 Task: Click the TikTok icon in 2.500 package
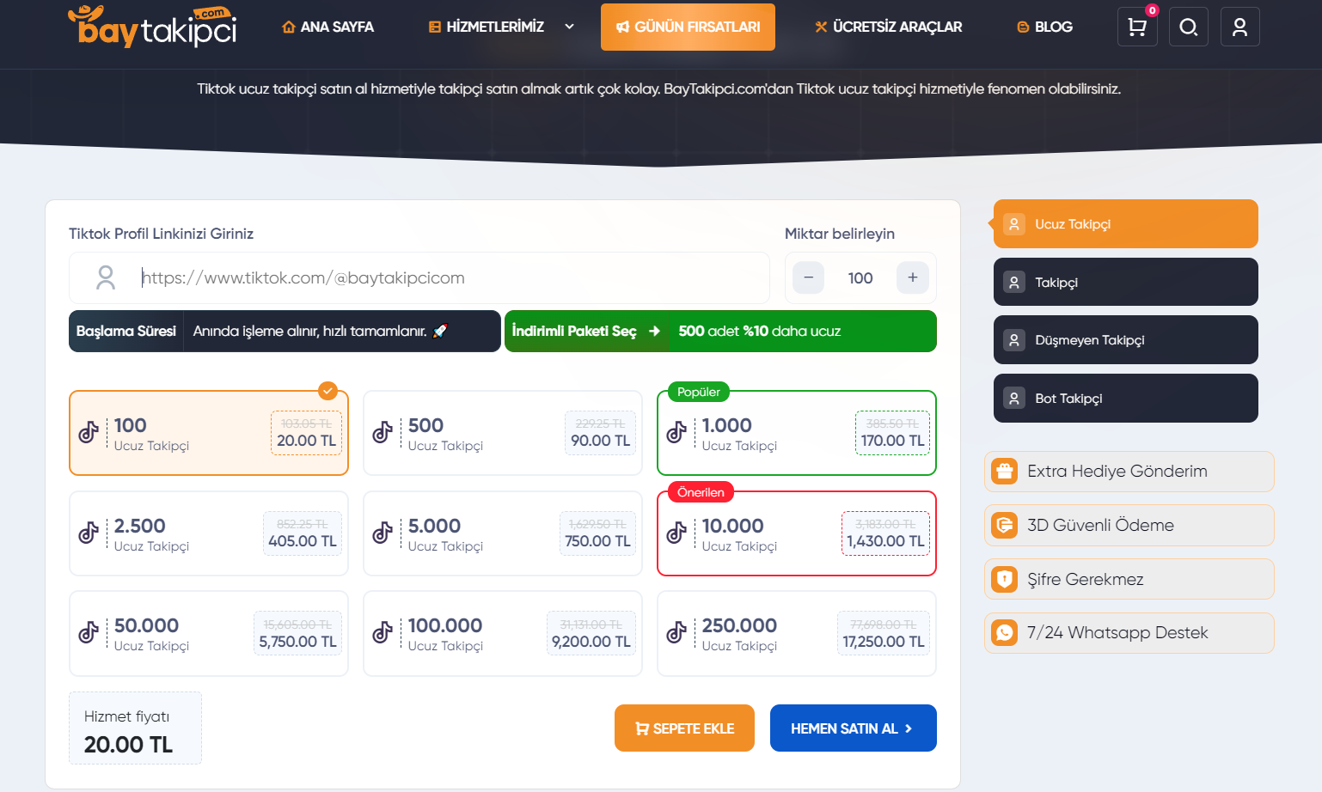89,533
